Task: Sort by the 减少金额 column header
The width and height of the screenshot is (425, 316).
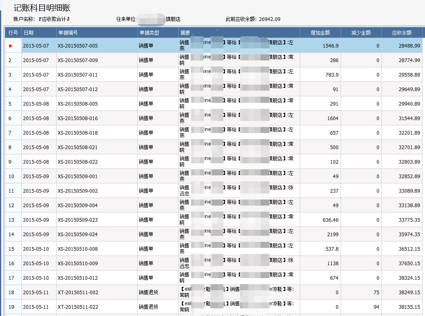Action: click(361, 33)
